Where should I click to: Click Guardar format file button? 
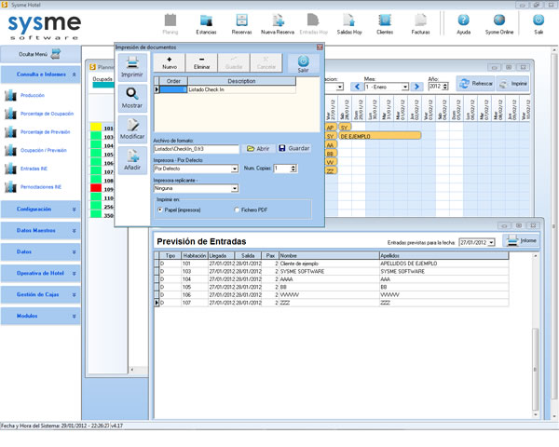[x=294, y=148]
